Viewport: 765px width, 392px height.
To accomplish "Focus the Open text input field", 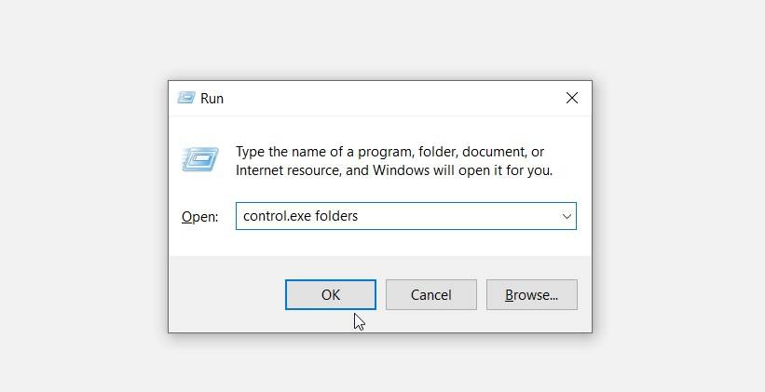I will (447, 216).
